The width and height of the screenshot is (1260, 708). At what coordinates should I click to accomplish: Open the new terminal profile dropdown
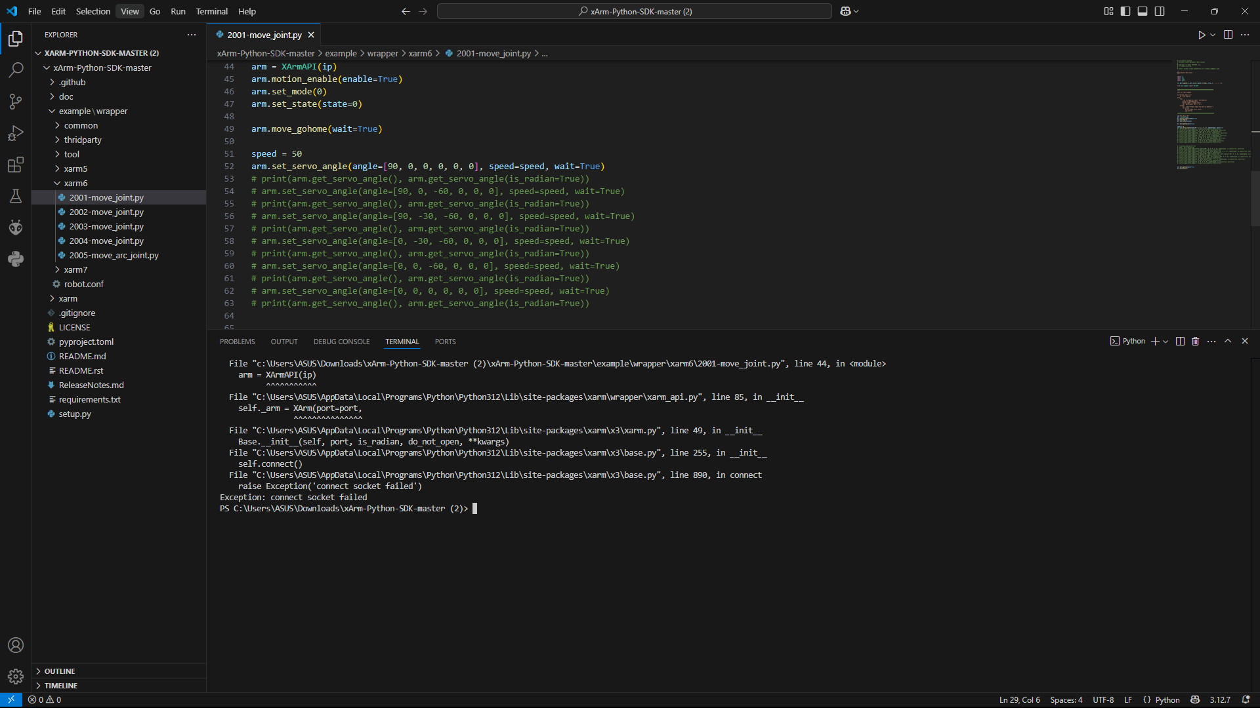click(1165, 341)
